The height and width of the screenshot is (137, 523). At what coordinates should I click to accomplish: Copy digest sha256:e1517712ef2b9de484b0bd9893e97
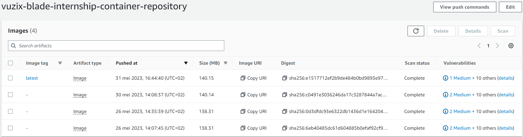(284, 78)
